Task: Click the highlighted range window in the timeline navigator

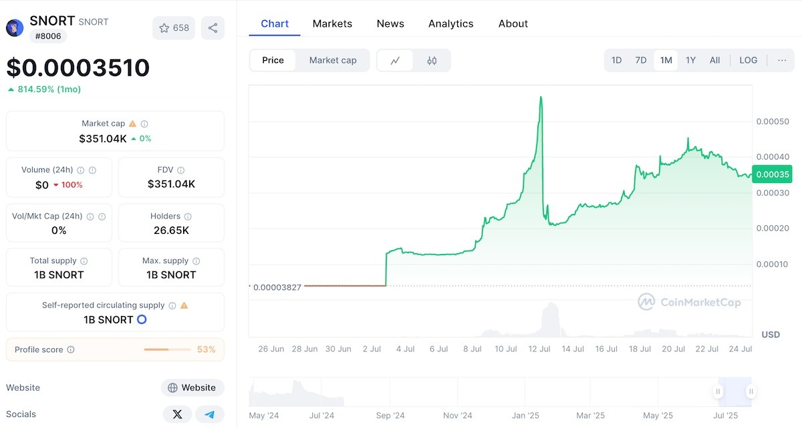Action: 735,392
